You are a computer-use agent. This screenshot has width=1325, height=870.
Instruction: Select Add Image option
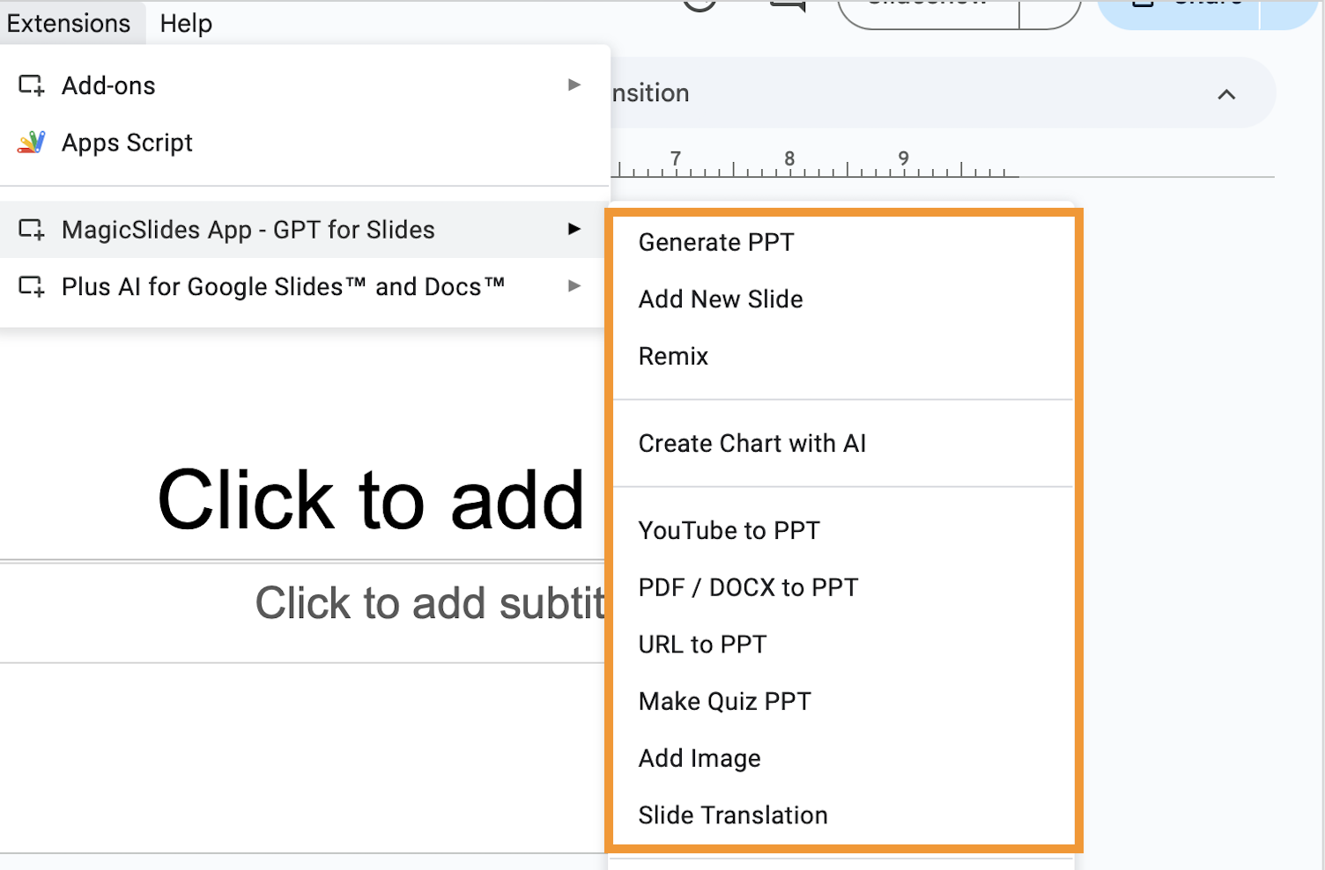[x=843, y=759]
